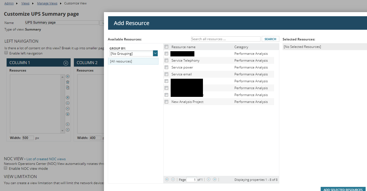Check the New Analysis Project resource
The image size is (367, 191).
click(x=166, y=102)
